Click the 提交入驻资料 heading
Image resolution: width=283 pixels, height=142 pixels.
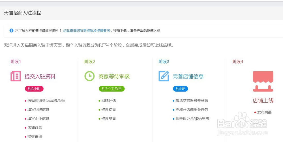click(40, 76)
